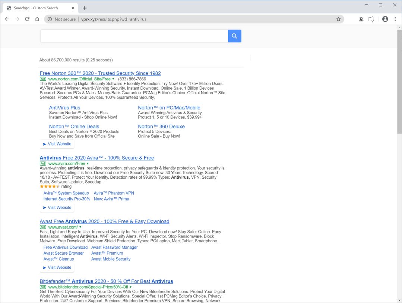Open the New: Avira Prime link
This screenshot has width=402, height=303.
click(x=111, y=199)
